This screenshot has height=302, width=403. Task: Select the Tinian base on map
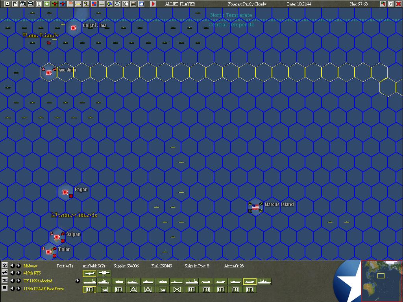(x=49, y=252)
